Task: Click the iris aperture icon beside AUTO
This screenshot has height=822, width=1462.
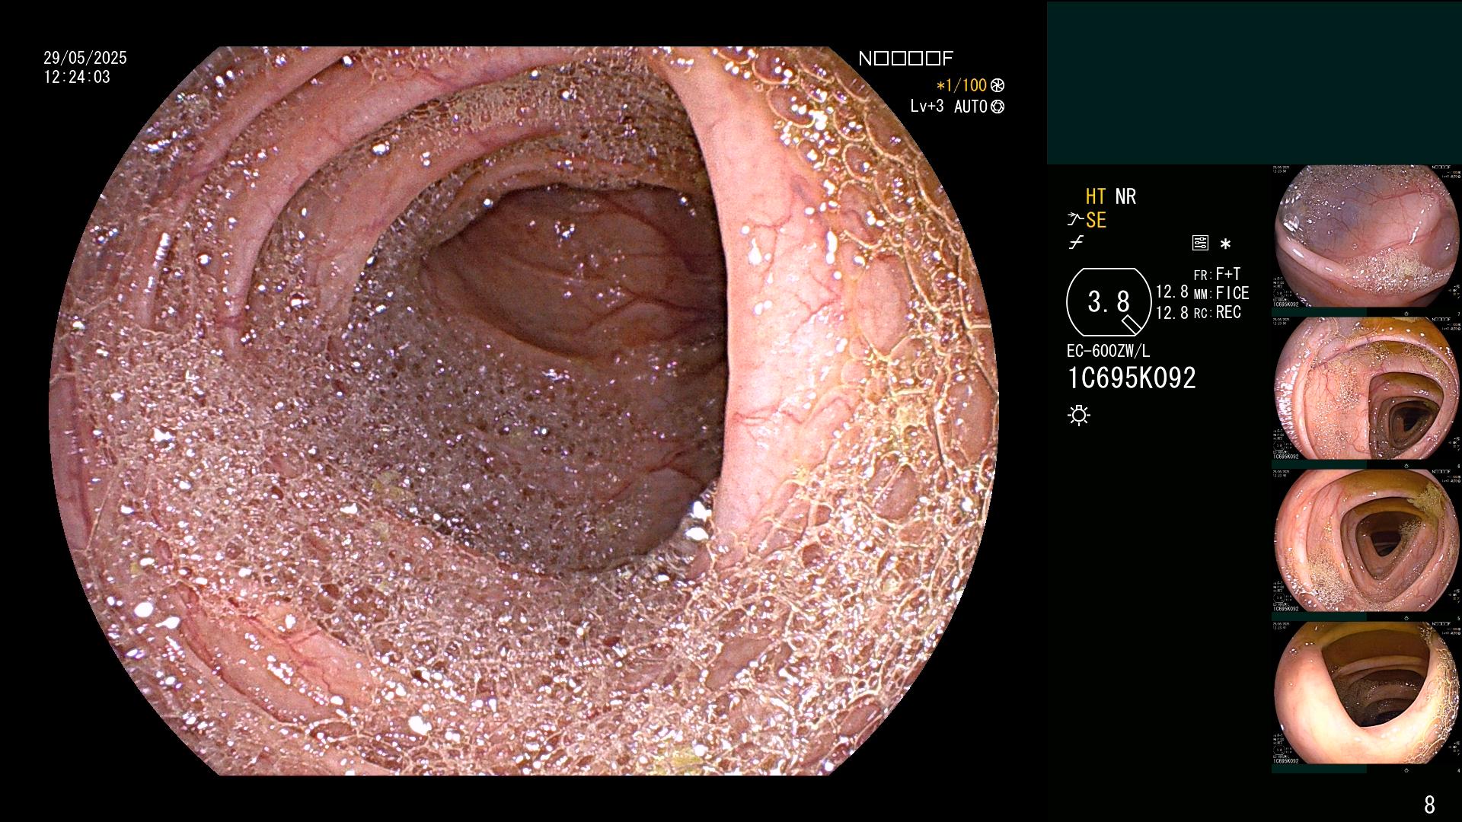Action: coord(998,107)
